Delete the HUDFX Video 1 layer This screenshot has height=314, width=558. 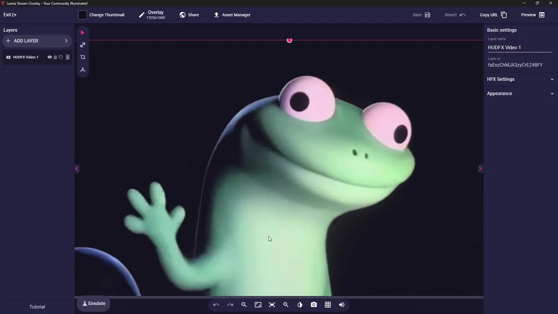coord(68,57)
